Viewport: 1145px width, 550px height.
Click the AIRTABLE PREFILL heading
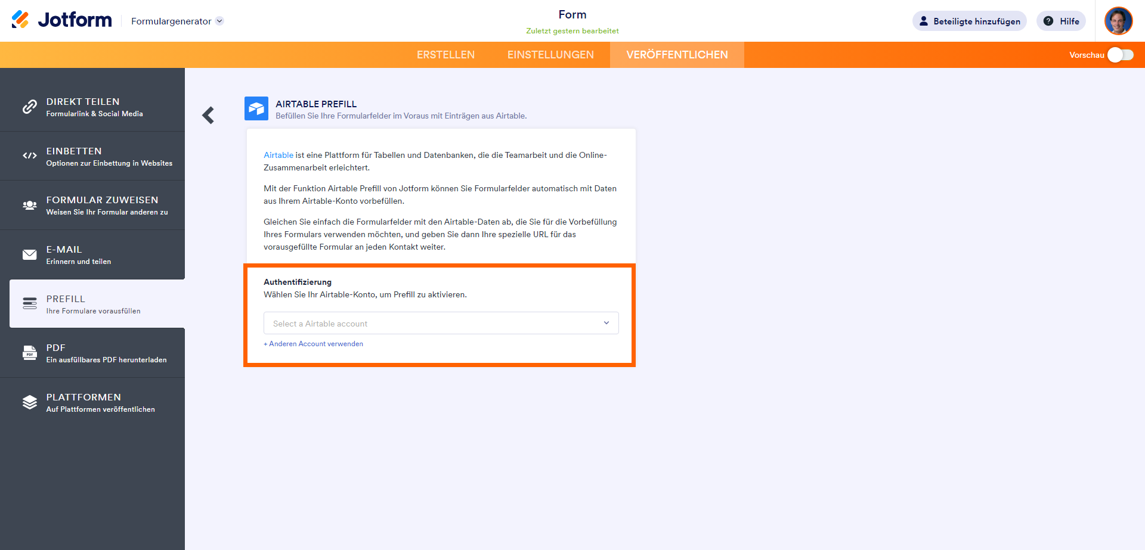[x=316, y=104]
